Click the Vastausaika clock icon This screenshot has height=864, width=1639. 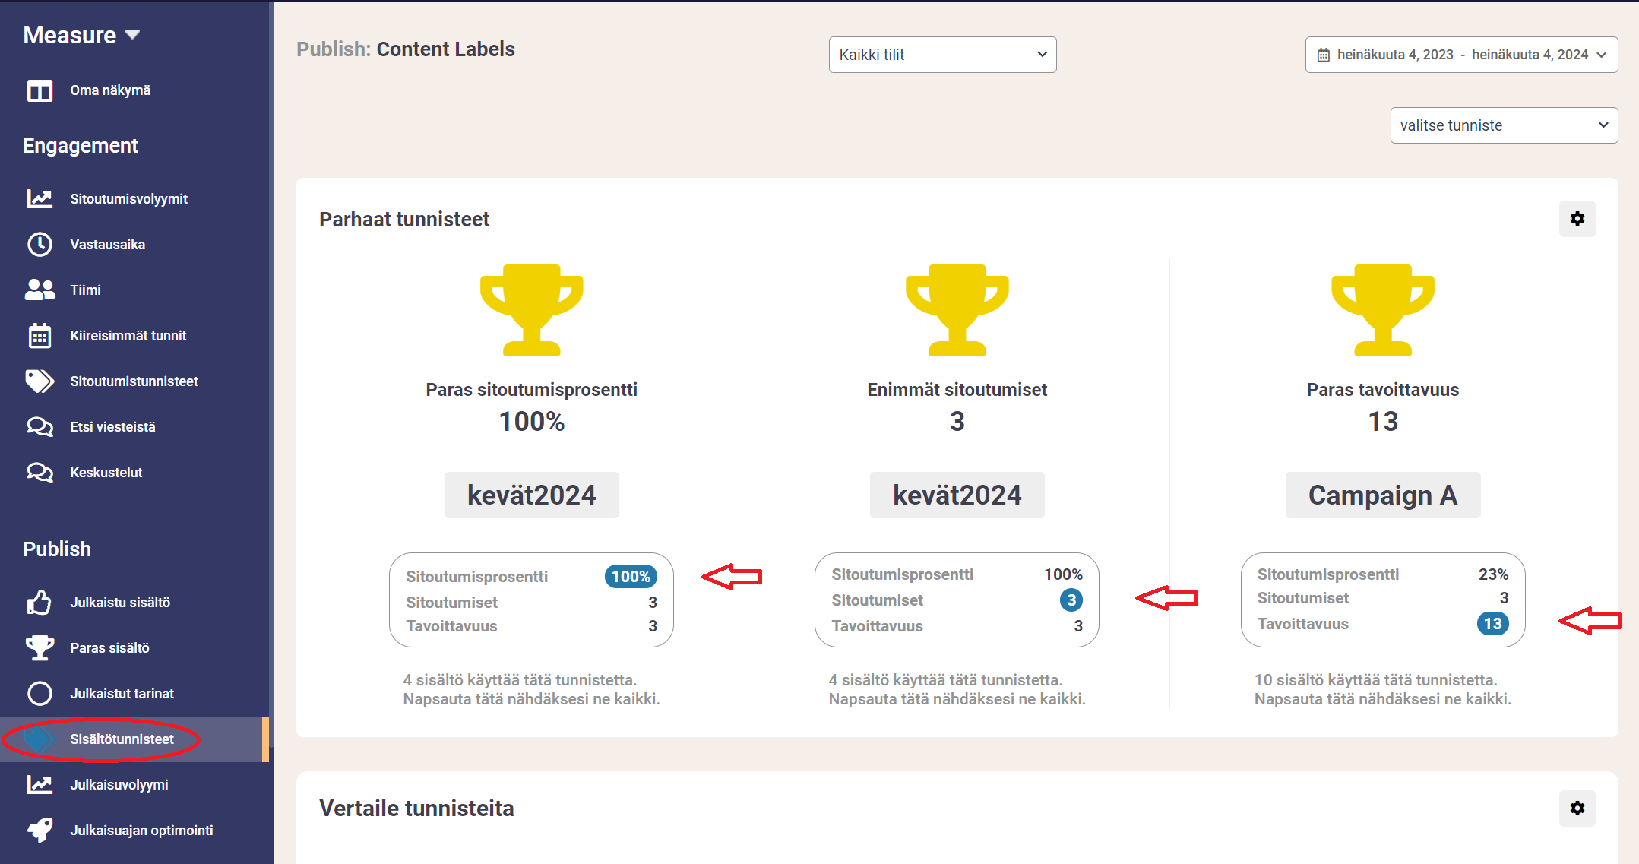click(40, 245)
